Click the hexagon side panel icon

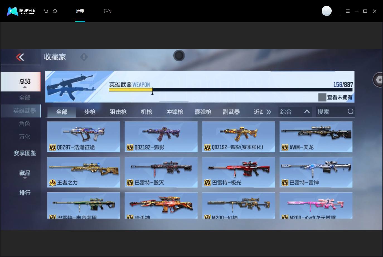click(379, 80)
